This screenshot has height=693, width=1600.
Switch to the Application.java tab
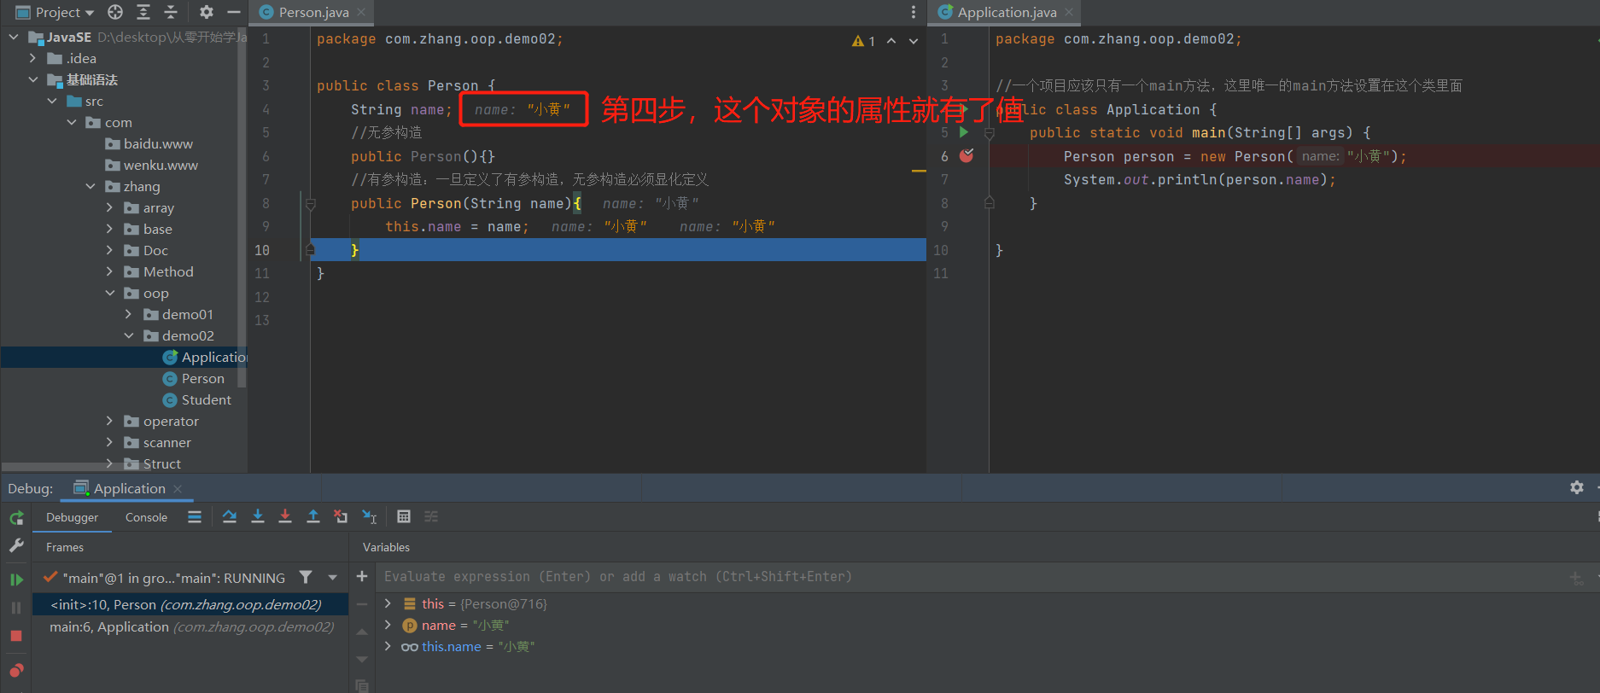point(1007,12)
